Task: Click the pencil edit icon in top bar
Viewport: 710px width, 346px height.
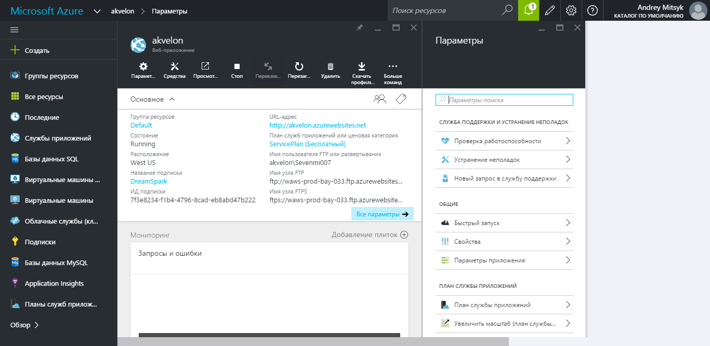Action: 550,10
